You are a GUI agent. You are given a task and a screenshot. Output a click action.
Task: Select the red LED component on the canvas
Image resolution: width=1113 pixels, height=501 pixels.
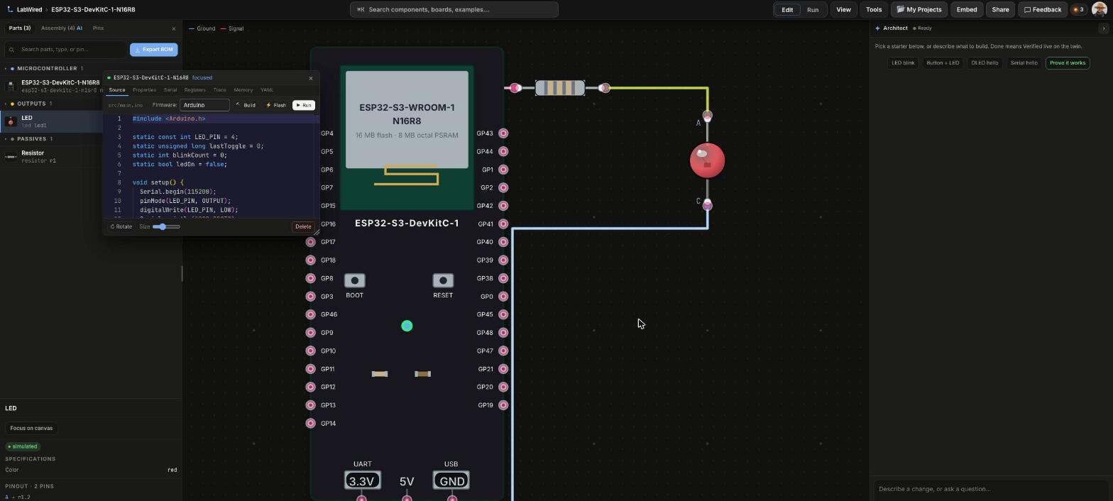tap(708, 160)
